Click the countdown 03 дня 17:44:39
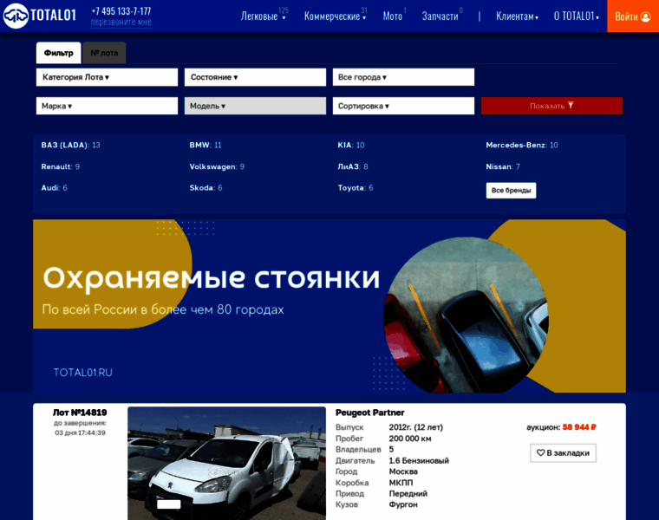The image size is (659, 520). tap(80, 432)
